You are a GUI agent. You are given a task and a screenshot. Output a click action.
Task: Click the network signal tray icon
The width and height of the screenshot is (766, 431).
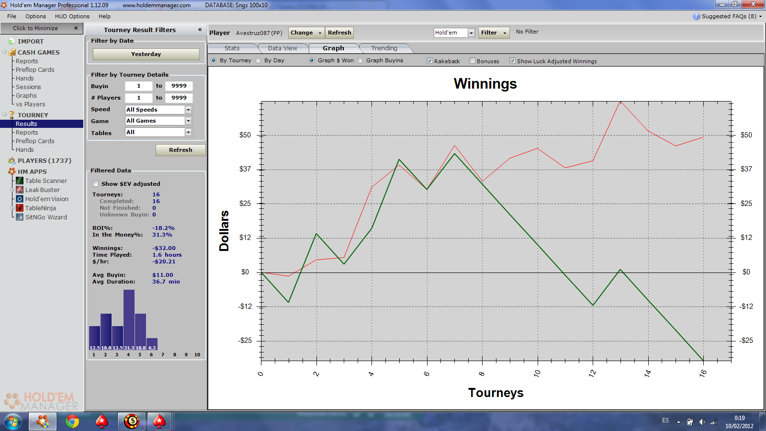click(713, 422)
